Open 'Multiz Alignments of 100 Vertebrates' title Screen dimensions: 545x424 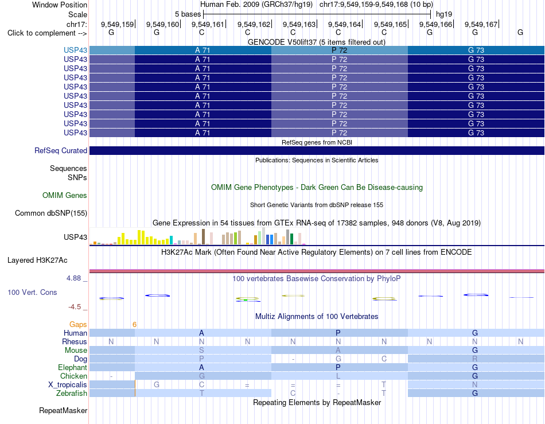click(x=317, y=317)
